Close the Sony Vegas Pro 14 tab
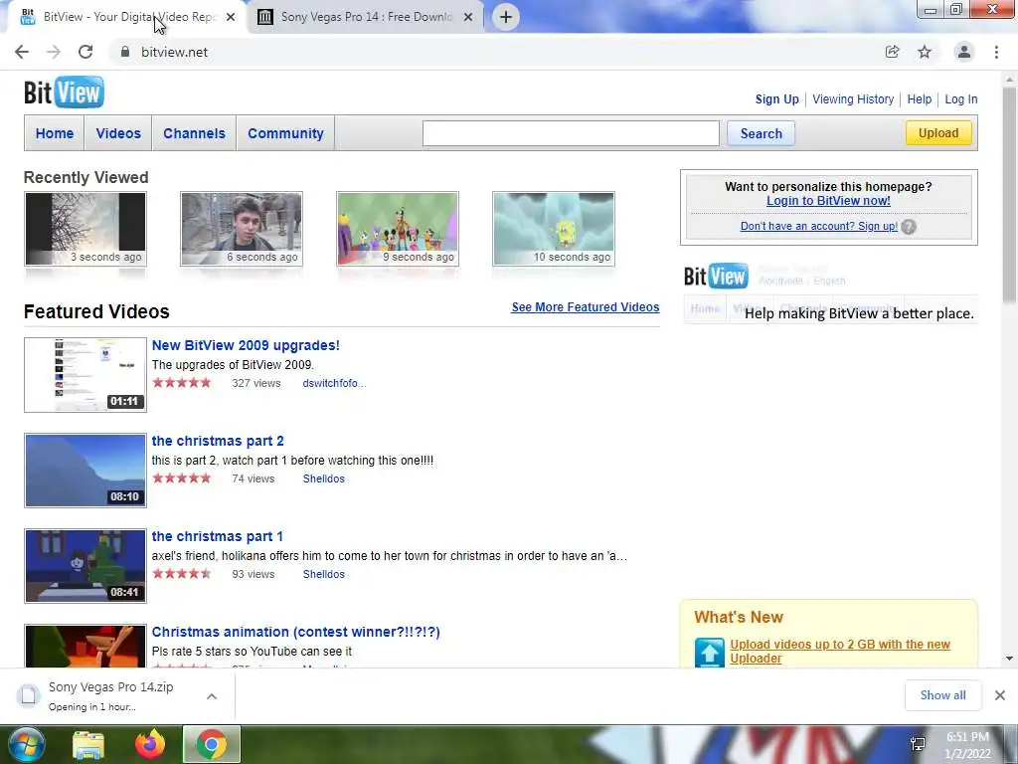The width and height of the screenshot is (1018, 764). click(468, 17)
